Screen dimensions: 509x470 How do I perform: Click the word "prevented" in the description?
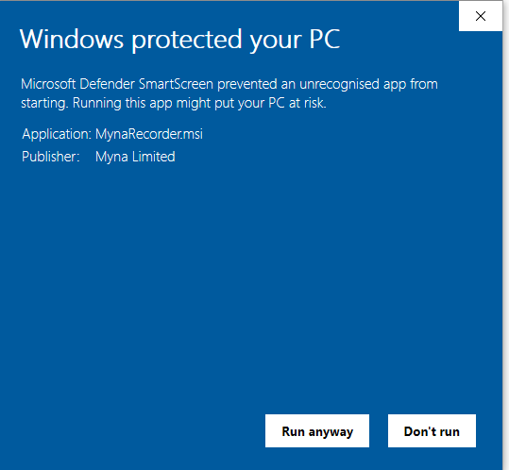(247, 85)
